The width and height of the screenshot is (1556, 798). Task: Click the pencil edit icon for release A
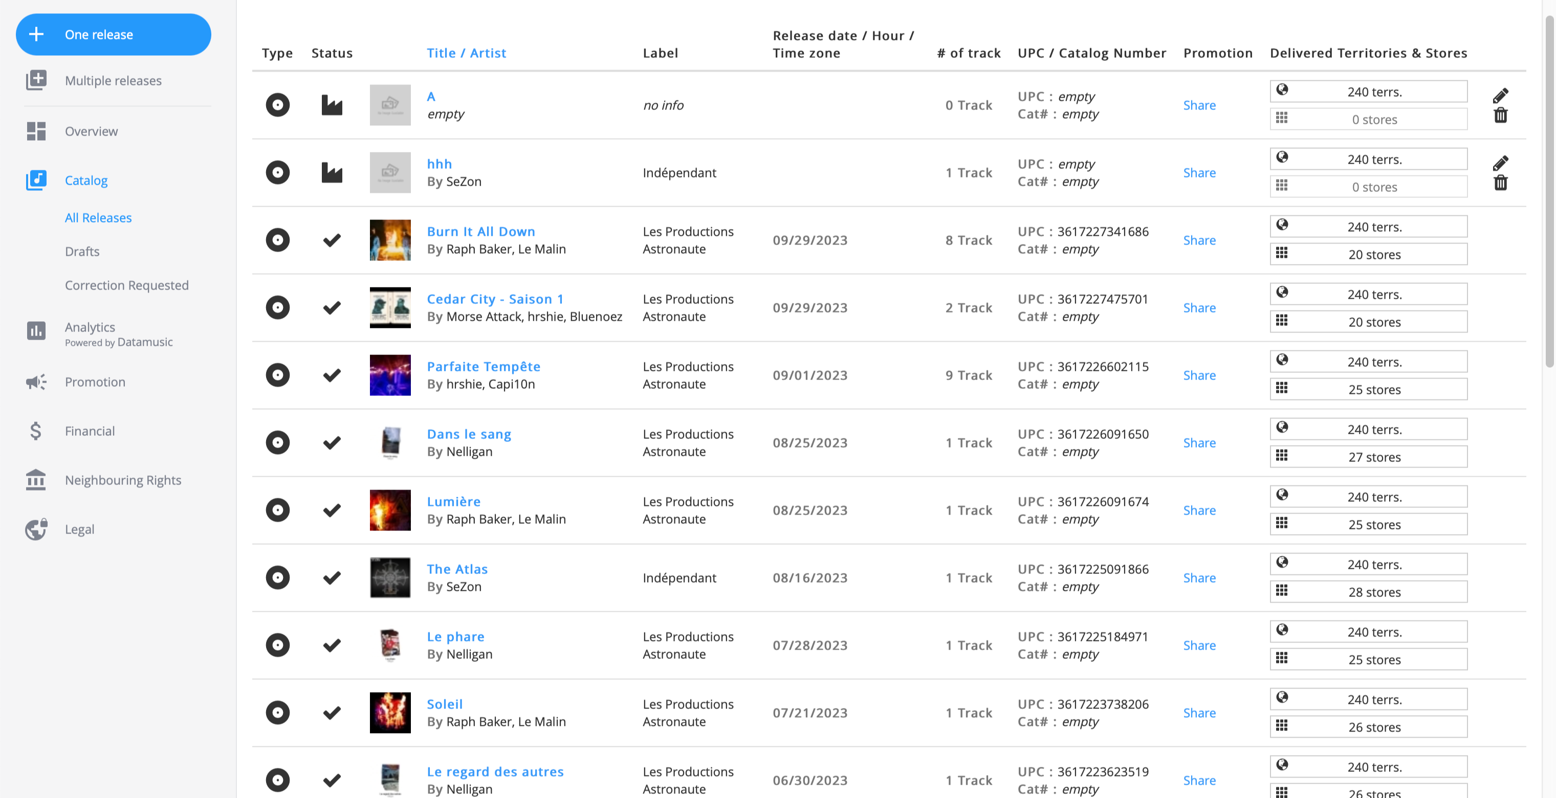point(1500,96)
